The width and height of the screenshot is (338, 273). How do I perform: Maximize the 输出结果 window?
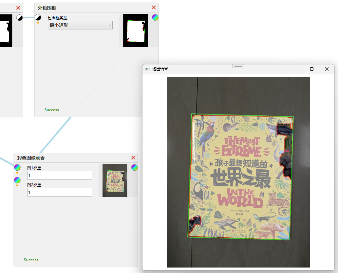pyautogui.click(x=312, y=69)
